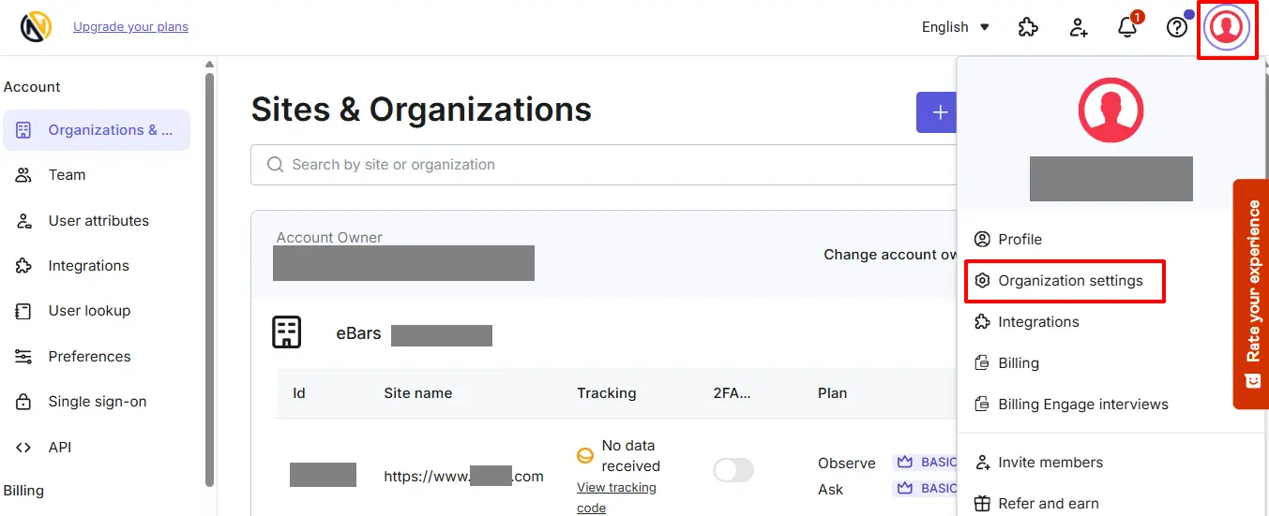1269x516 pixels.
Task: Open the integrations puzzle icon in header
Action: point(1028,27)
